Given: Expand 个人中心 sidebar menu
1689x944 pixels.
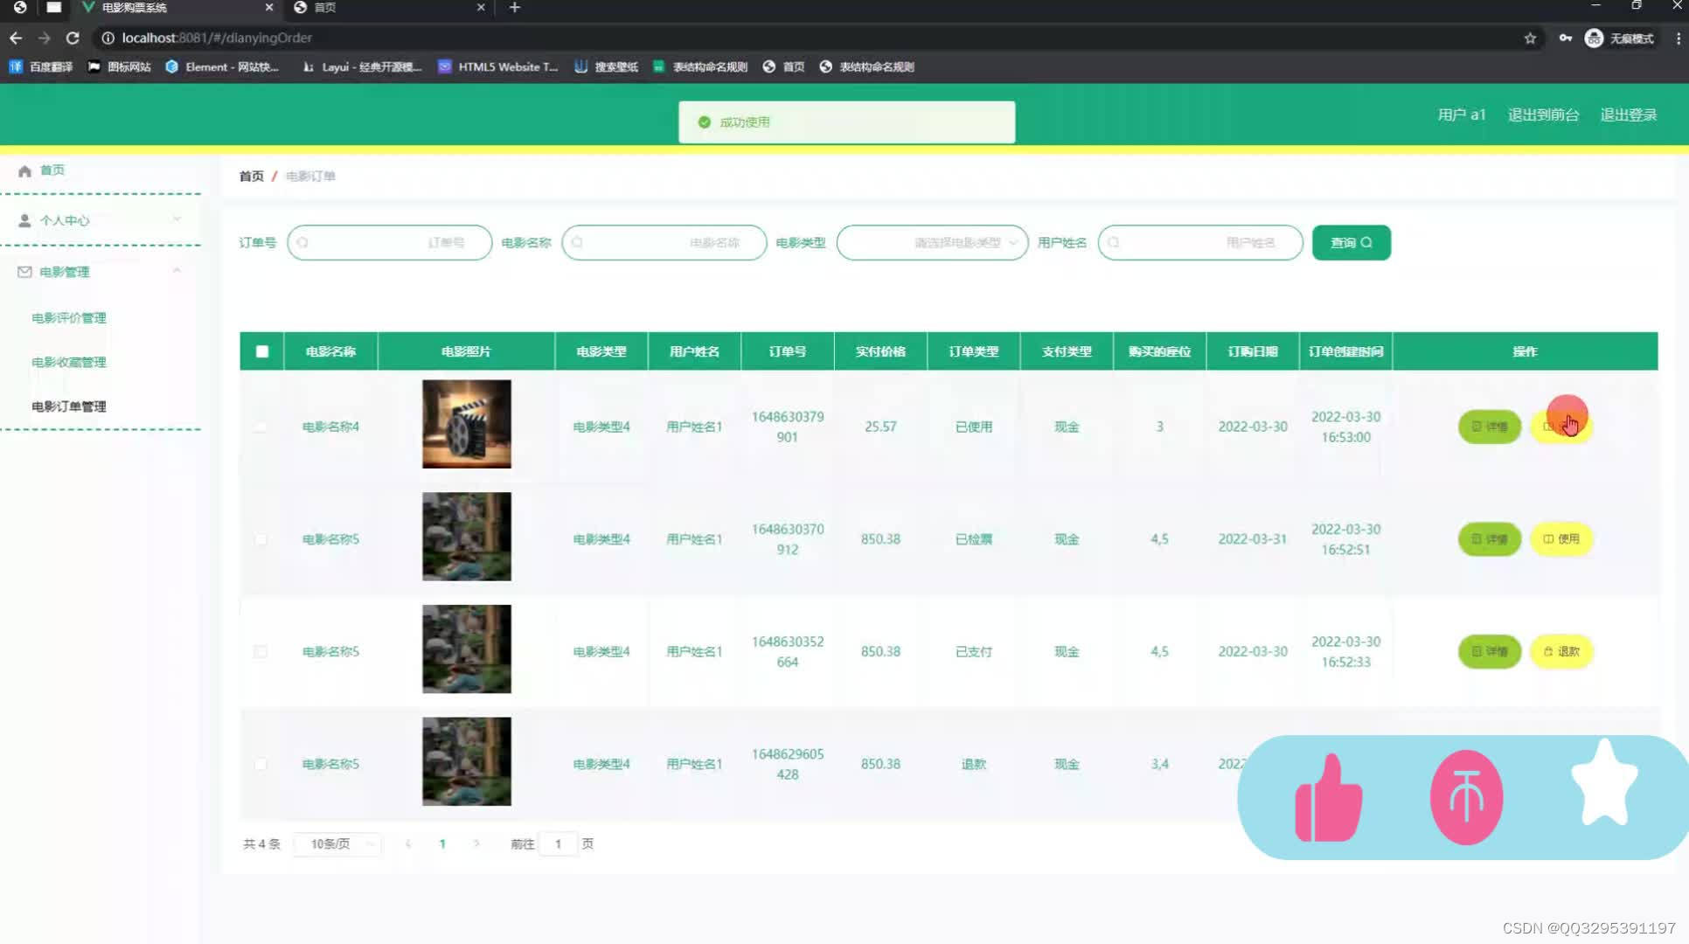Looking at the screenshot, I should (x=99, y=220).
